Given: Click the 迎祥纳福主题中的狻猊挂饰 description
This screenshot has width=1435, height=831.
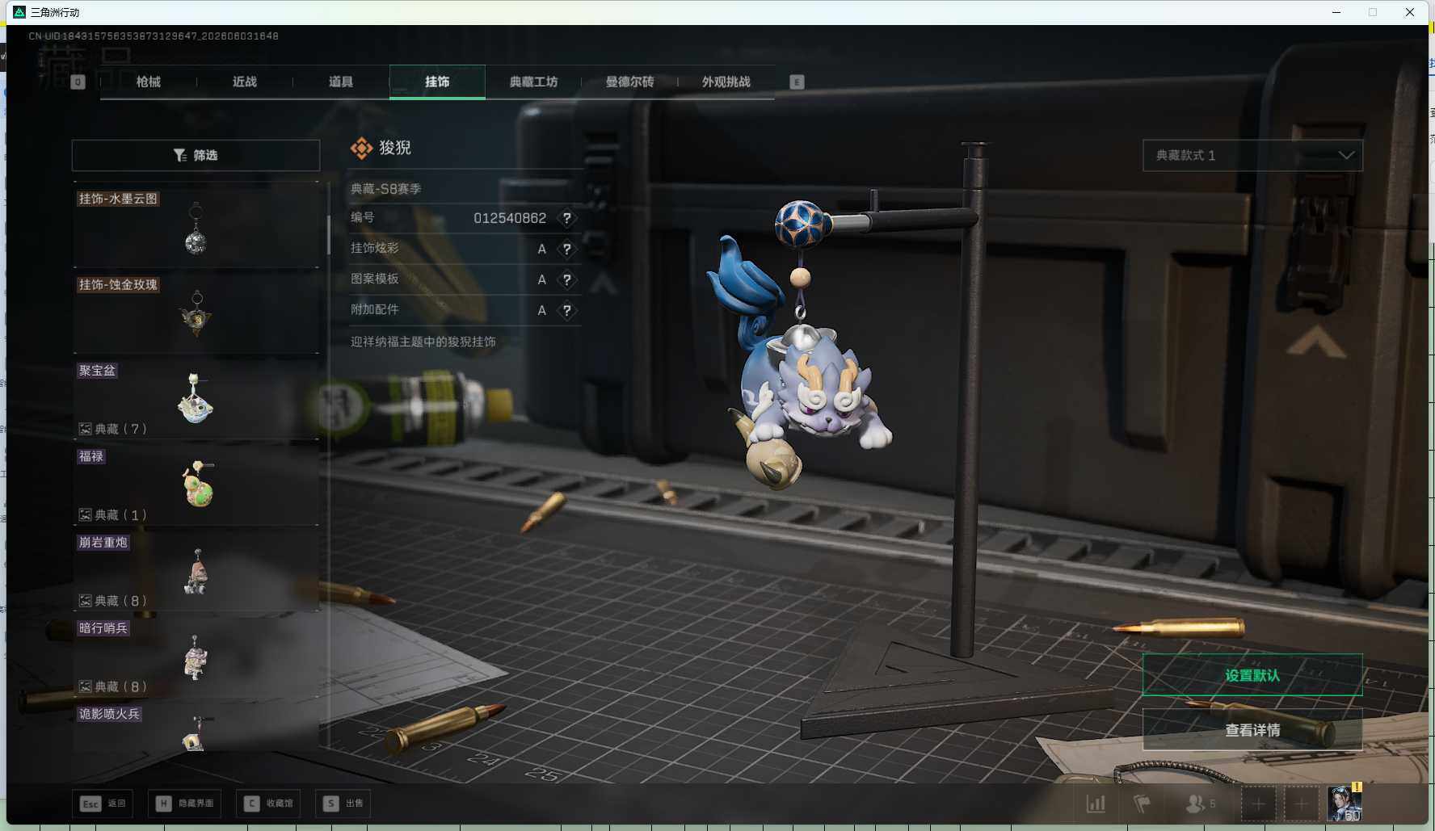Looking at the screenshot, I should [x=423, y=342].
